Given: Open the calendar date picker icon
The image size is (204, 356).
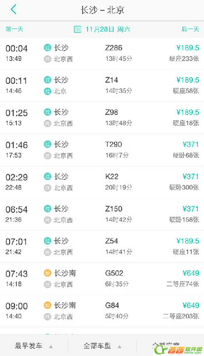Looking at the screenshot, I should [78, 29].
